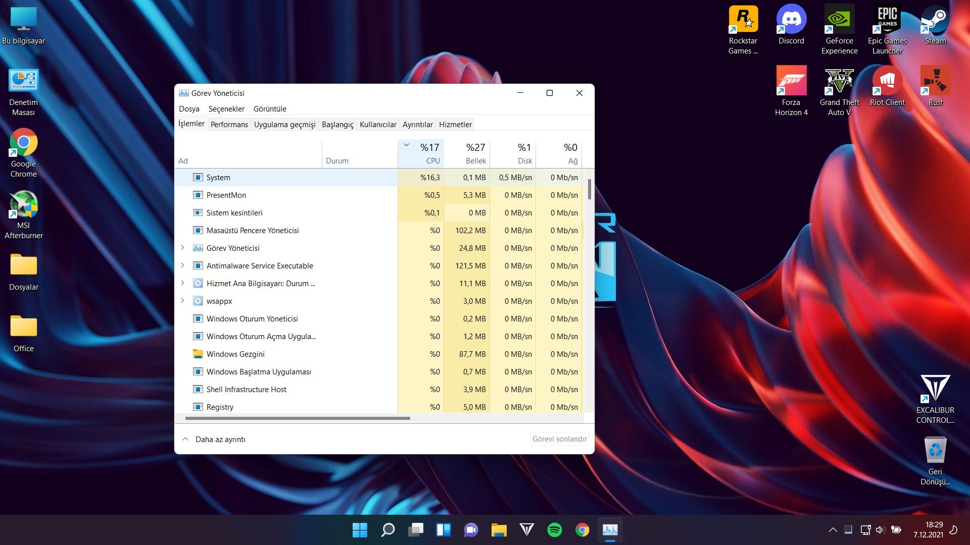The width and height of the screenshot is (970, 545).
Task: Click Spotify icon in taskbar
Action: click(x=554, y=530)
